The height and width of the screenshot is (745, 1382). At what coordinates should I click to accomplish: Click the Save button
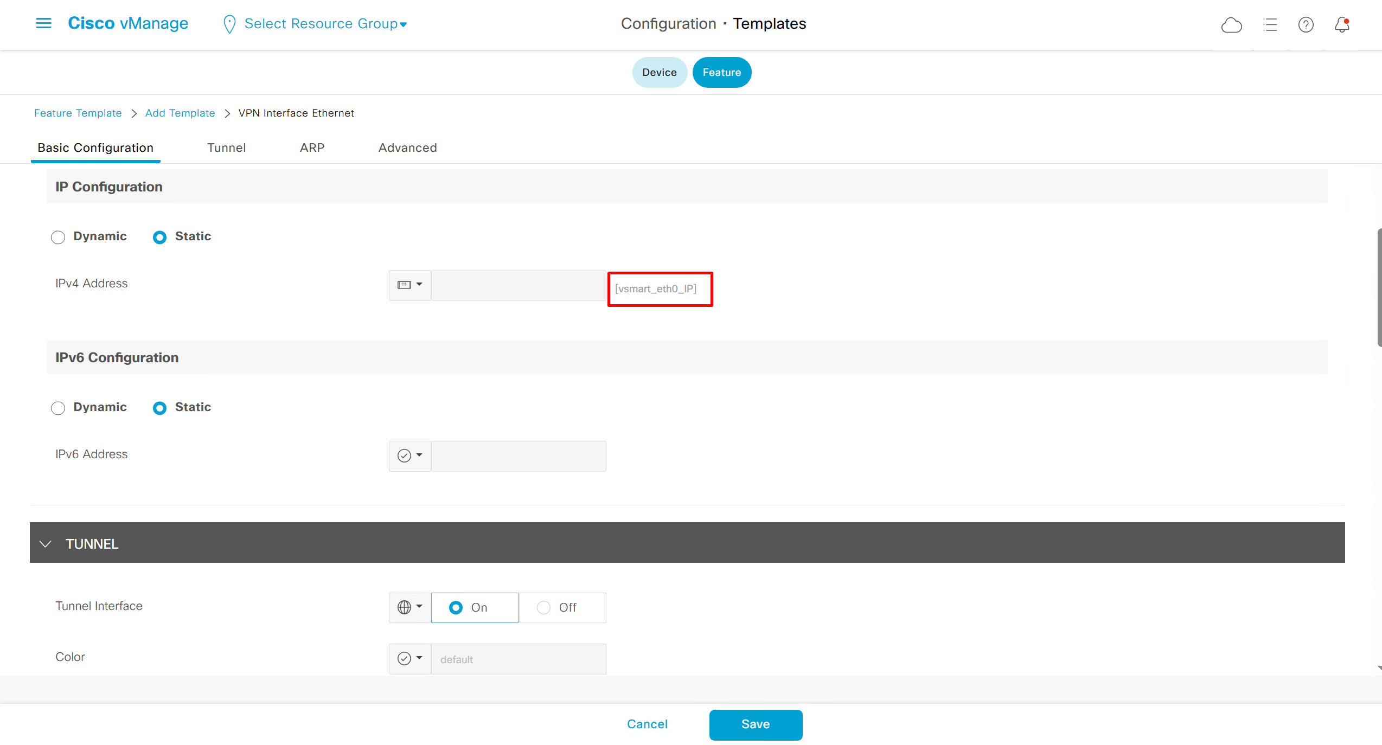tap(755, 724)
